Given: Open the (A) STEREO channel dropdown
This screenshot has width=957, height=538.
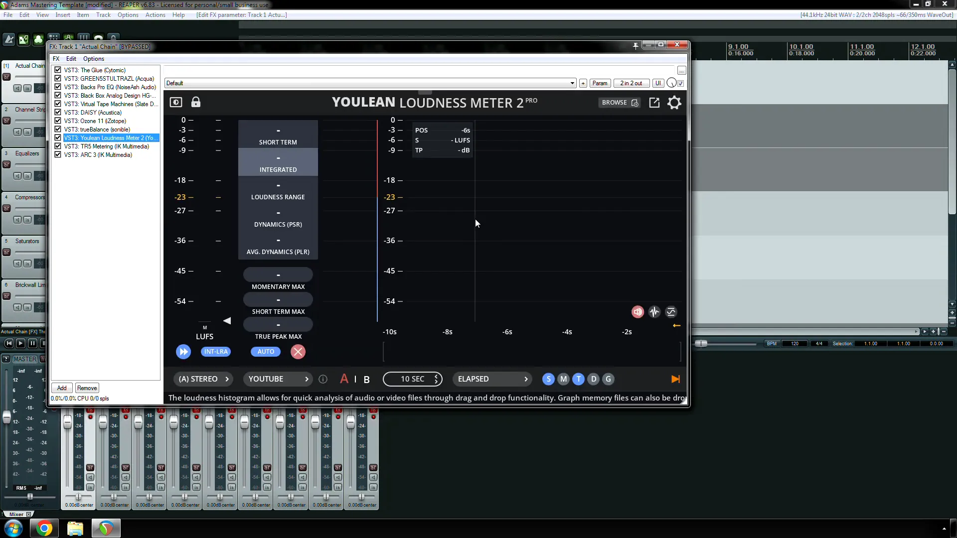Looking at the screenshot, I should [x=204, y=379].
